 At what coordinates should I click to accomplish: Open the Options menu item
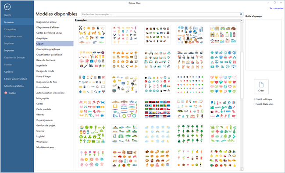pyautogui.click(x=8, y=72)
